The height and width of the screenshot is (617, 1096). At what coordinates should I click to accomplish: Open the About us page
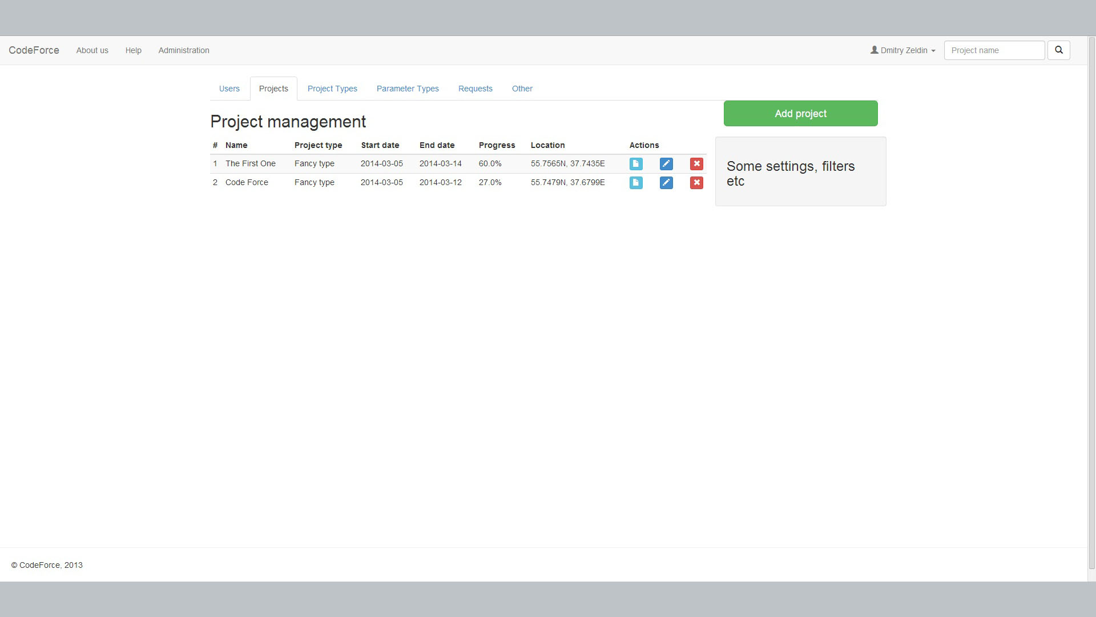click(x=92, y=50)
